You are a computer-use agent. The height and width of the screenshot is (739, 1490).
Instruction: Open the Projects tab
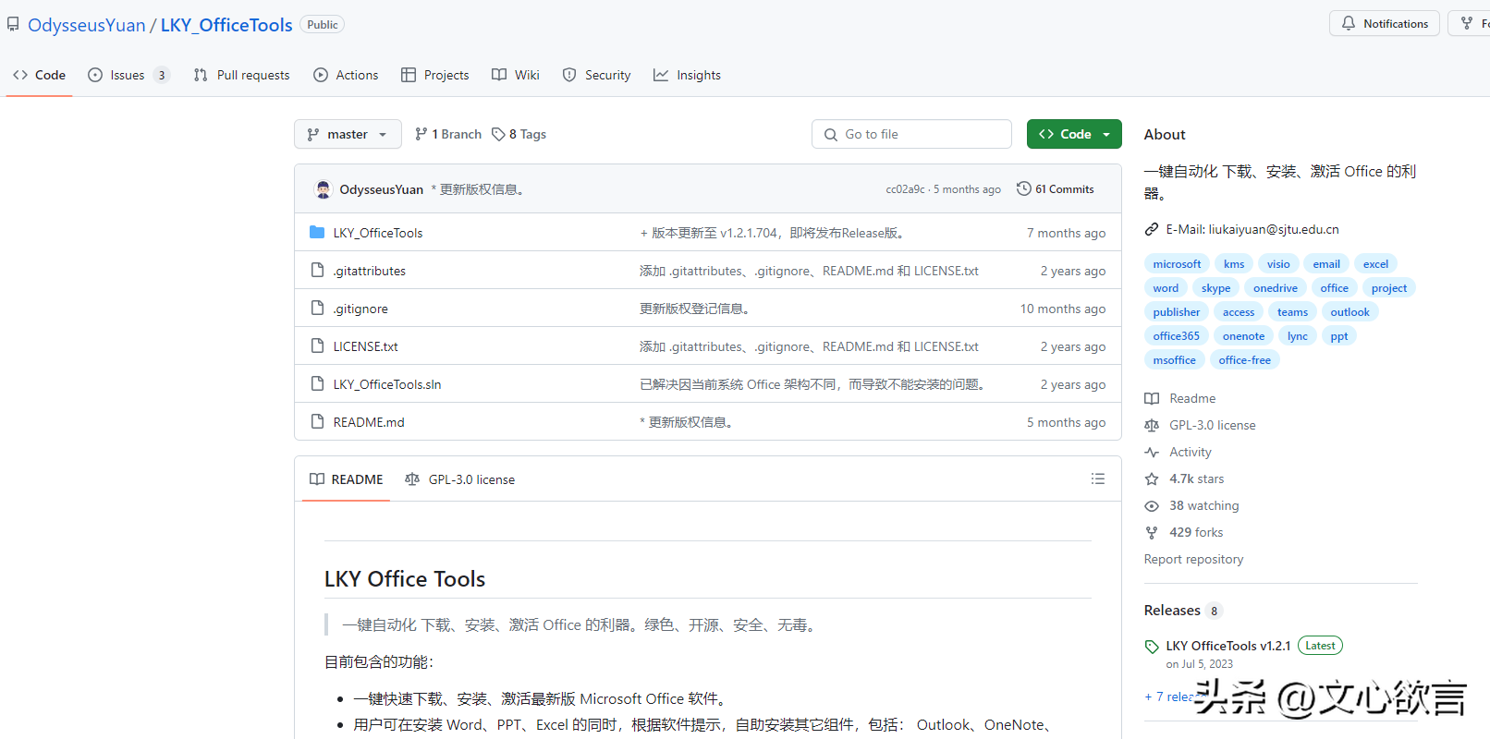coord(434,75)
